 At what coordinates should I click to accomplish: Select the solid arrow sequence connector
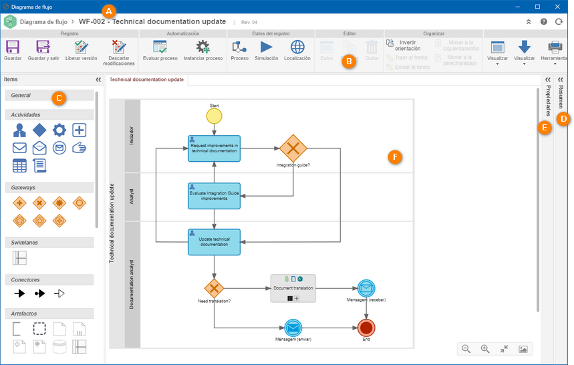(x=19, y=293)
